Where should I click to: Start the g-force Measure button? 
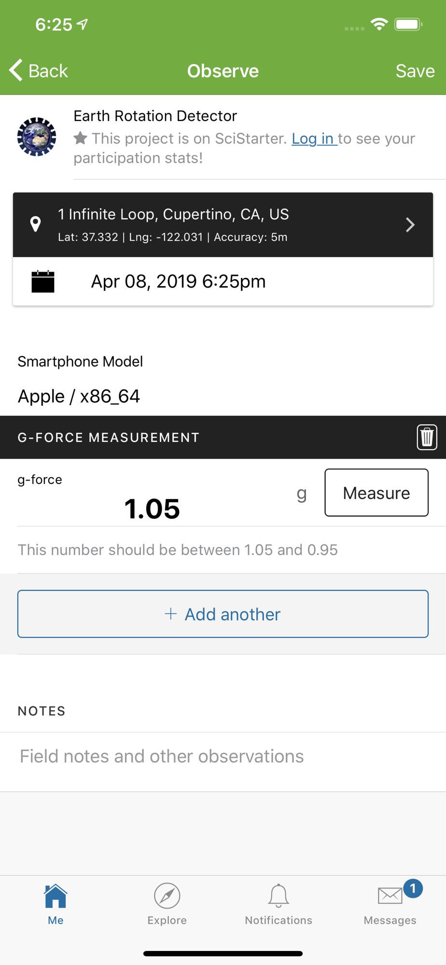tap(376, 493)
